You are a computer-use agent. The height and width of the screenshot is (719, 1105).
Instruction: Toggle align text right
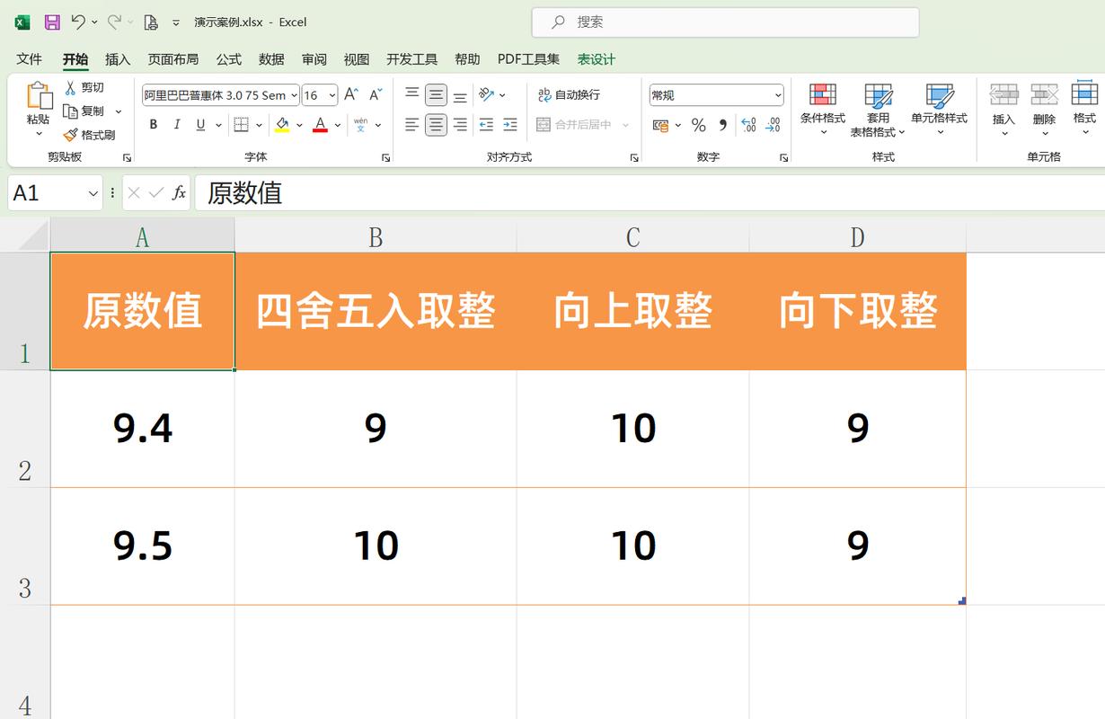[x=460, y=125]
